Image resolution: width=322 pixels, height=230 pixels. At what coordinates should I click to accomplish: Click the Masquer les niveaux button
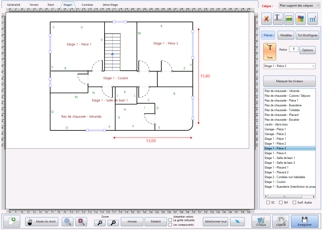click(x=289, y=81)
